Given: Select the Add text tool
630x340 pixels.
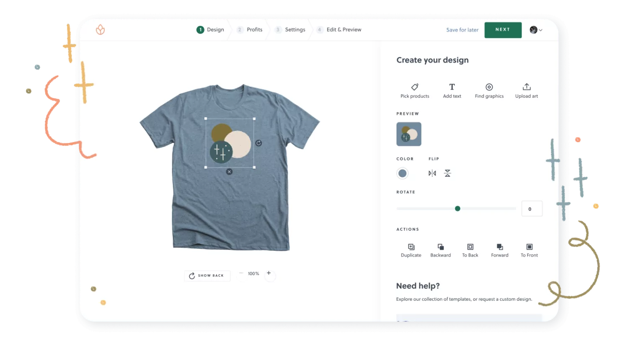Looking at the screenshot, I should (452, 87).
